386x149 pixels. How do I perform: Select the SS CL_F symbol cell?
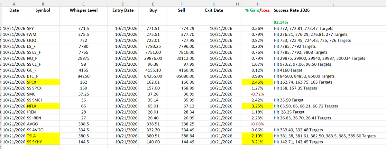[x=43, y=64]
